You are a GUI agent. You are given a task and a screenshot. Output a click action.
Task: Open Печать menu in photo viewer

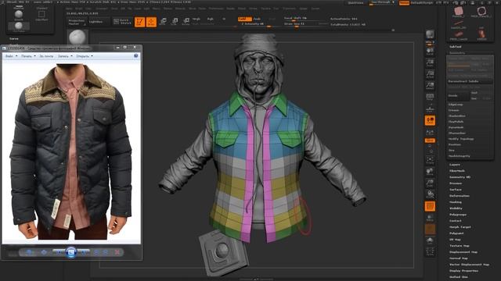(28, 56)
